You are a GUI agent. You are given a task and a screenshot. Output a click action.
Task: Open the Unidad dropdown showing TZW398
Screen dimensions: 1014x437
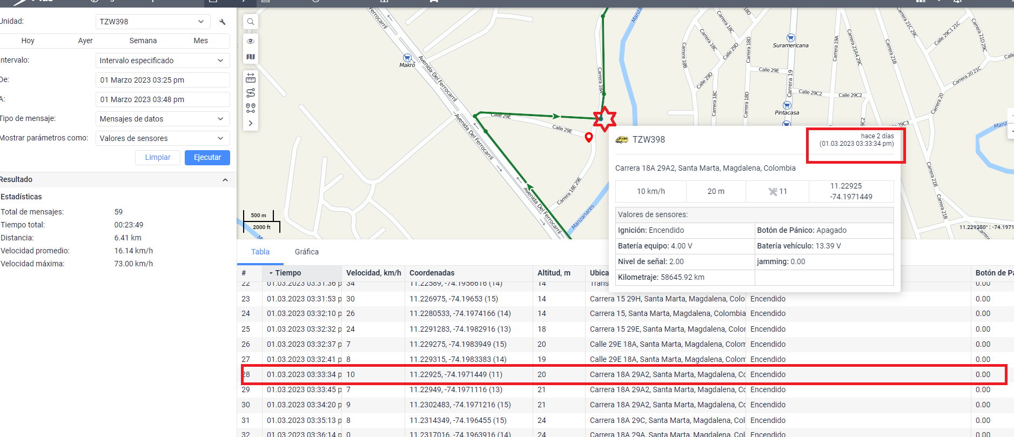coord(152,22)
